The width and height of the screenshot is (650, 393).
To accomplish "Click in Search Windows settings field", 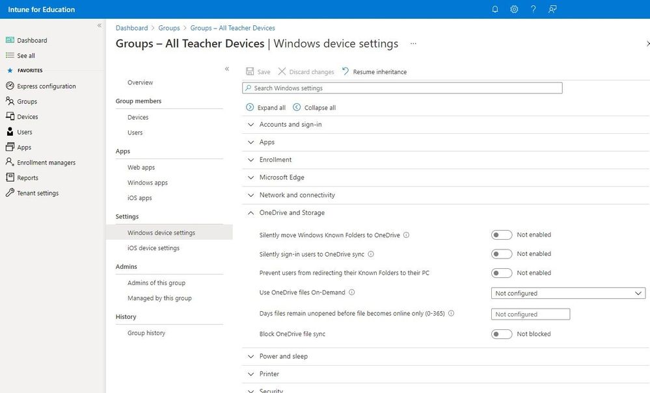I will pos(402,88).
